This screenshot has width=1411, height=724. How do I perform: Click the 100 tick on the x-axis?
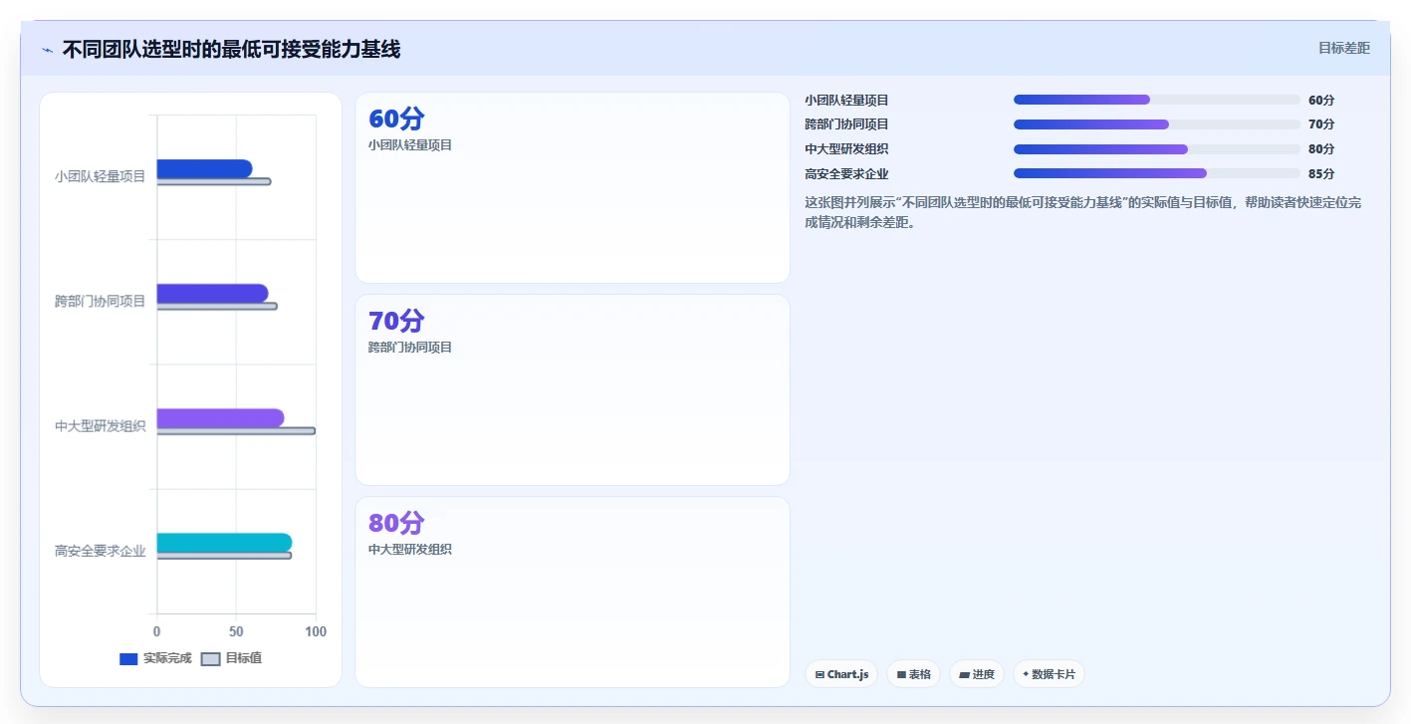[x=316, y=631]
